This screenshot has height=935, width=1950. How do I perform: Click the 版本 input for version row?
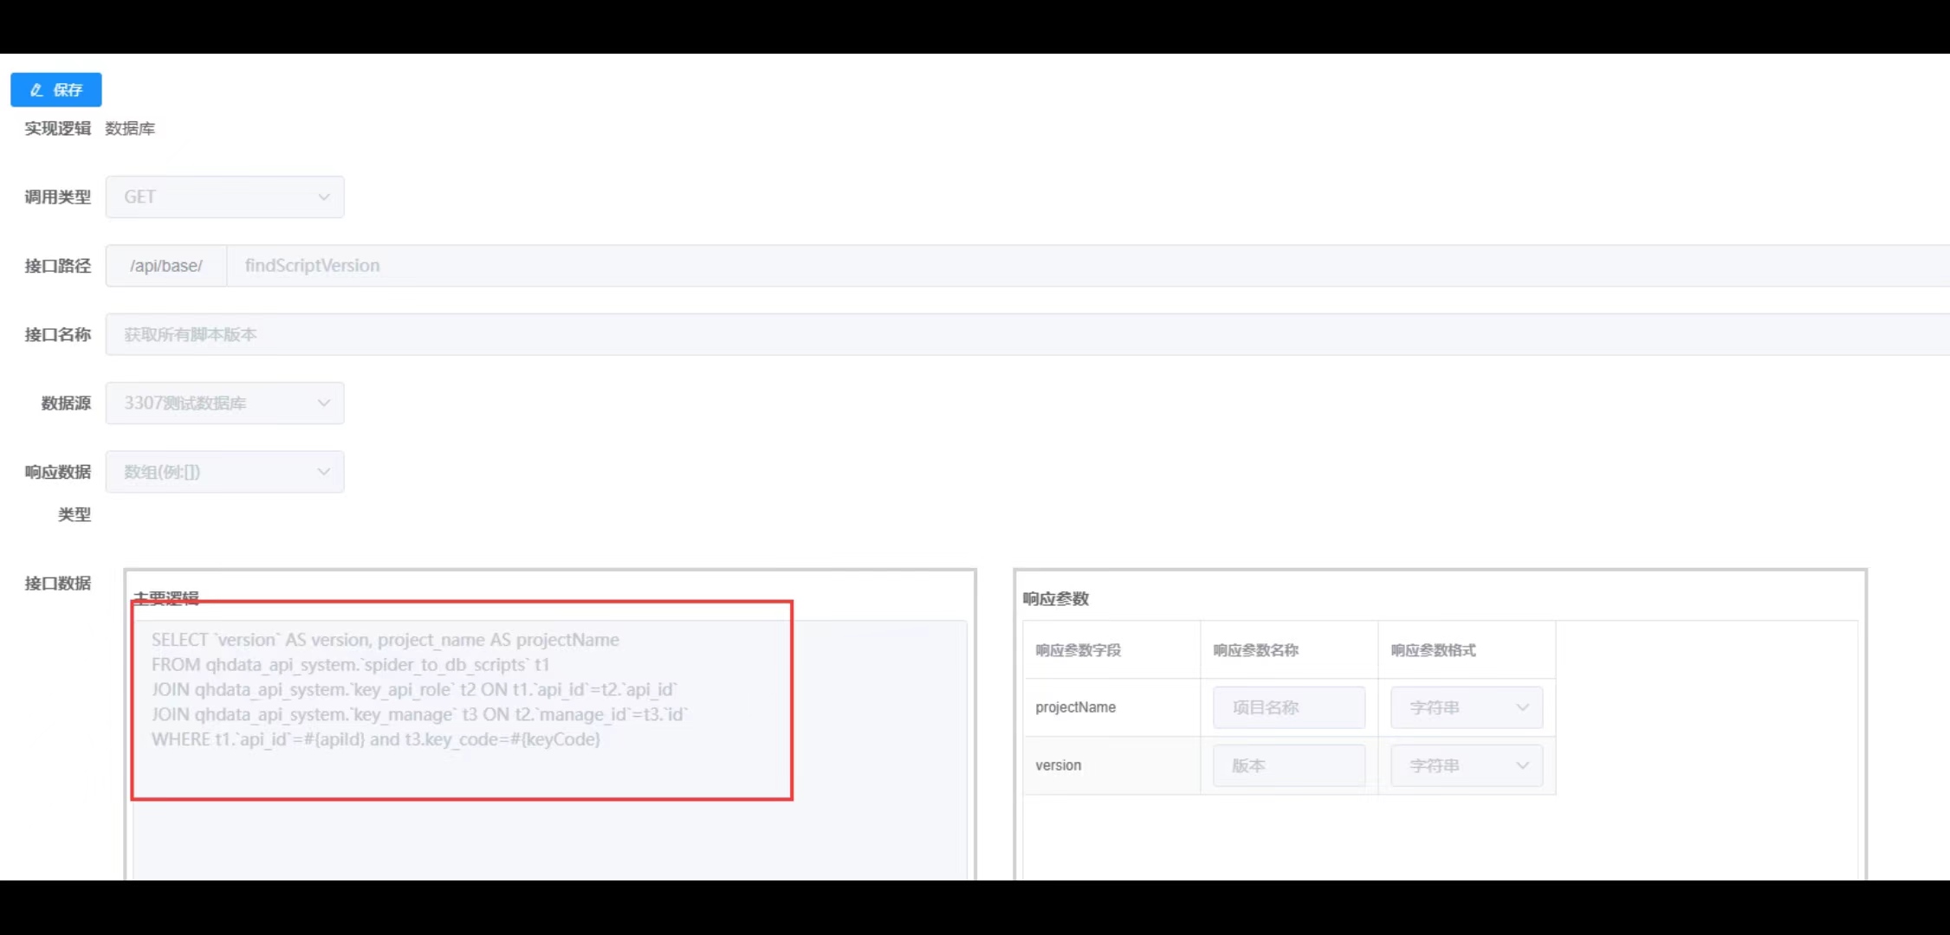pos(1289,765)
